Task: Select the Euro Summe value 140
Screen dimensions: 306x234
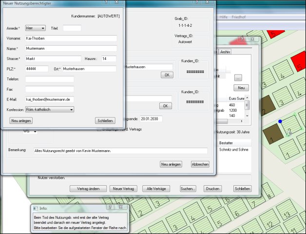Action: coord(232,116)
